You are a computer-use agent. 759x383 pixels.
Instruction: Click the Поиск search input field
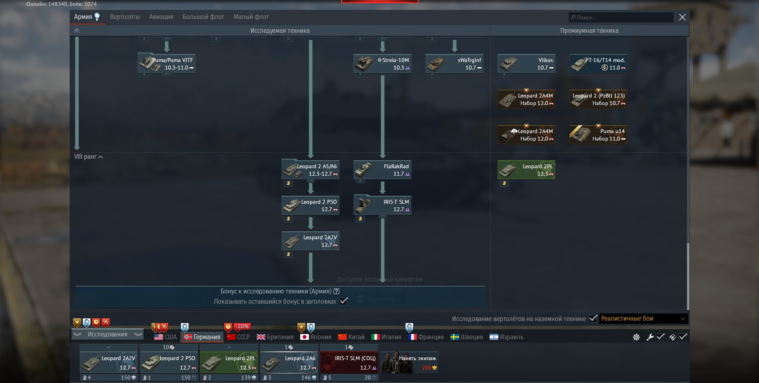click(x=621, y=17)
